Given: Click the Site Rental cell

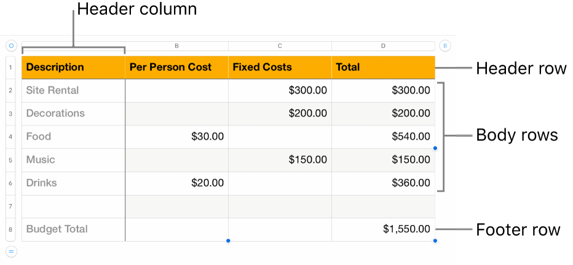Looking at the screenshot, I should [73, 91].
